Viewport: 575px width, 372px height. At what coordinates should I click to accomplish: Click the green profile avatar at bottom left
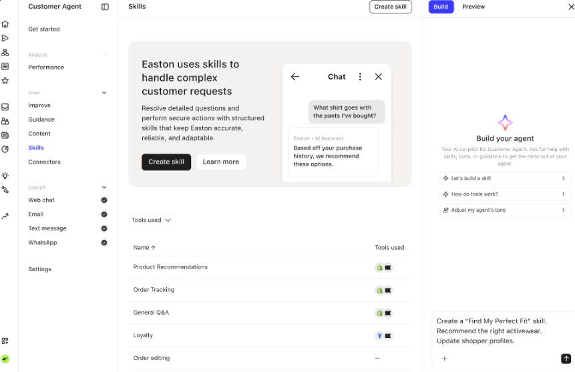pyautogui.click(x=5, y=359)
